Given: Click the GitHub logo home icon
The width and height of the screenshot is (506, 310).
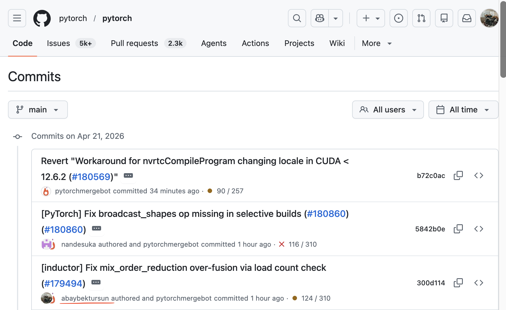Looking at the screenshot, I should tap(42, 18).
